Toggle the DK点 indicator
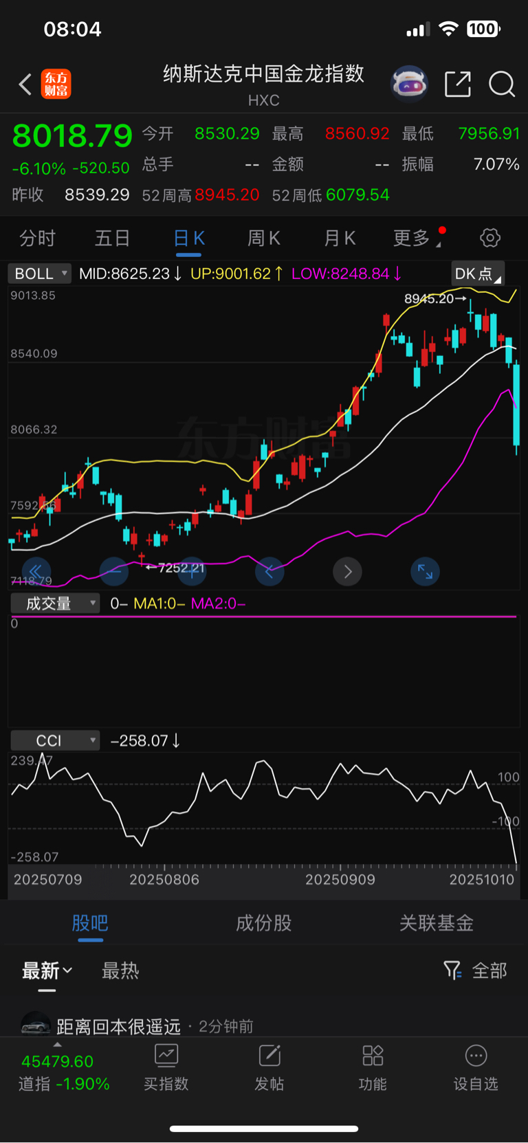The height and width of the screenshot is (1143, 528). coord(478,274)
